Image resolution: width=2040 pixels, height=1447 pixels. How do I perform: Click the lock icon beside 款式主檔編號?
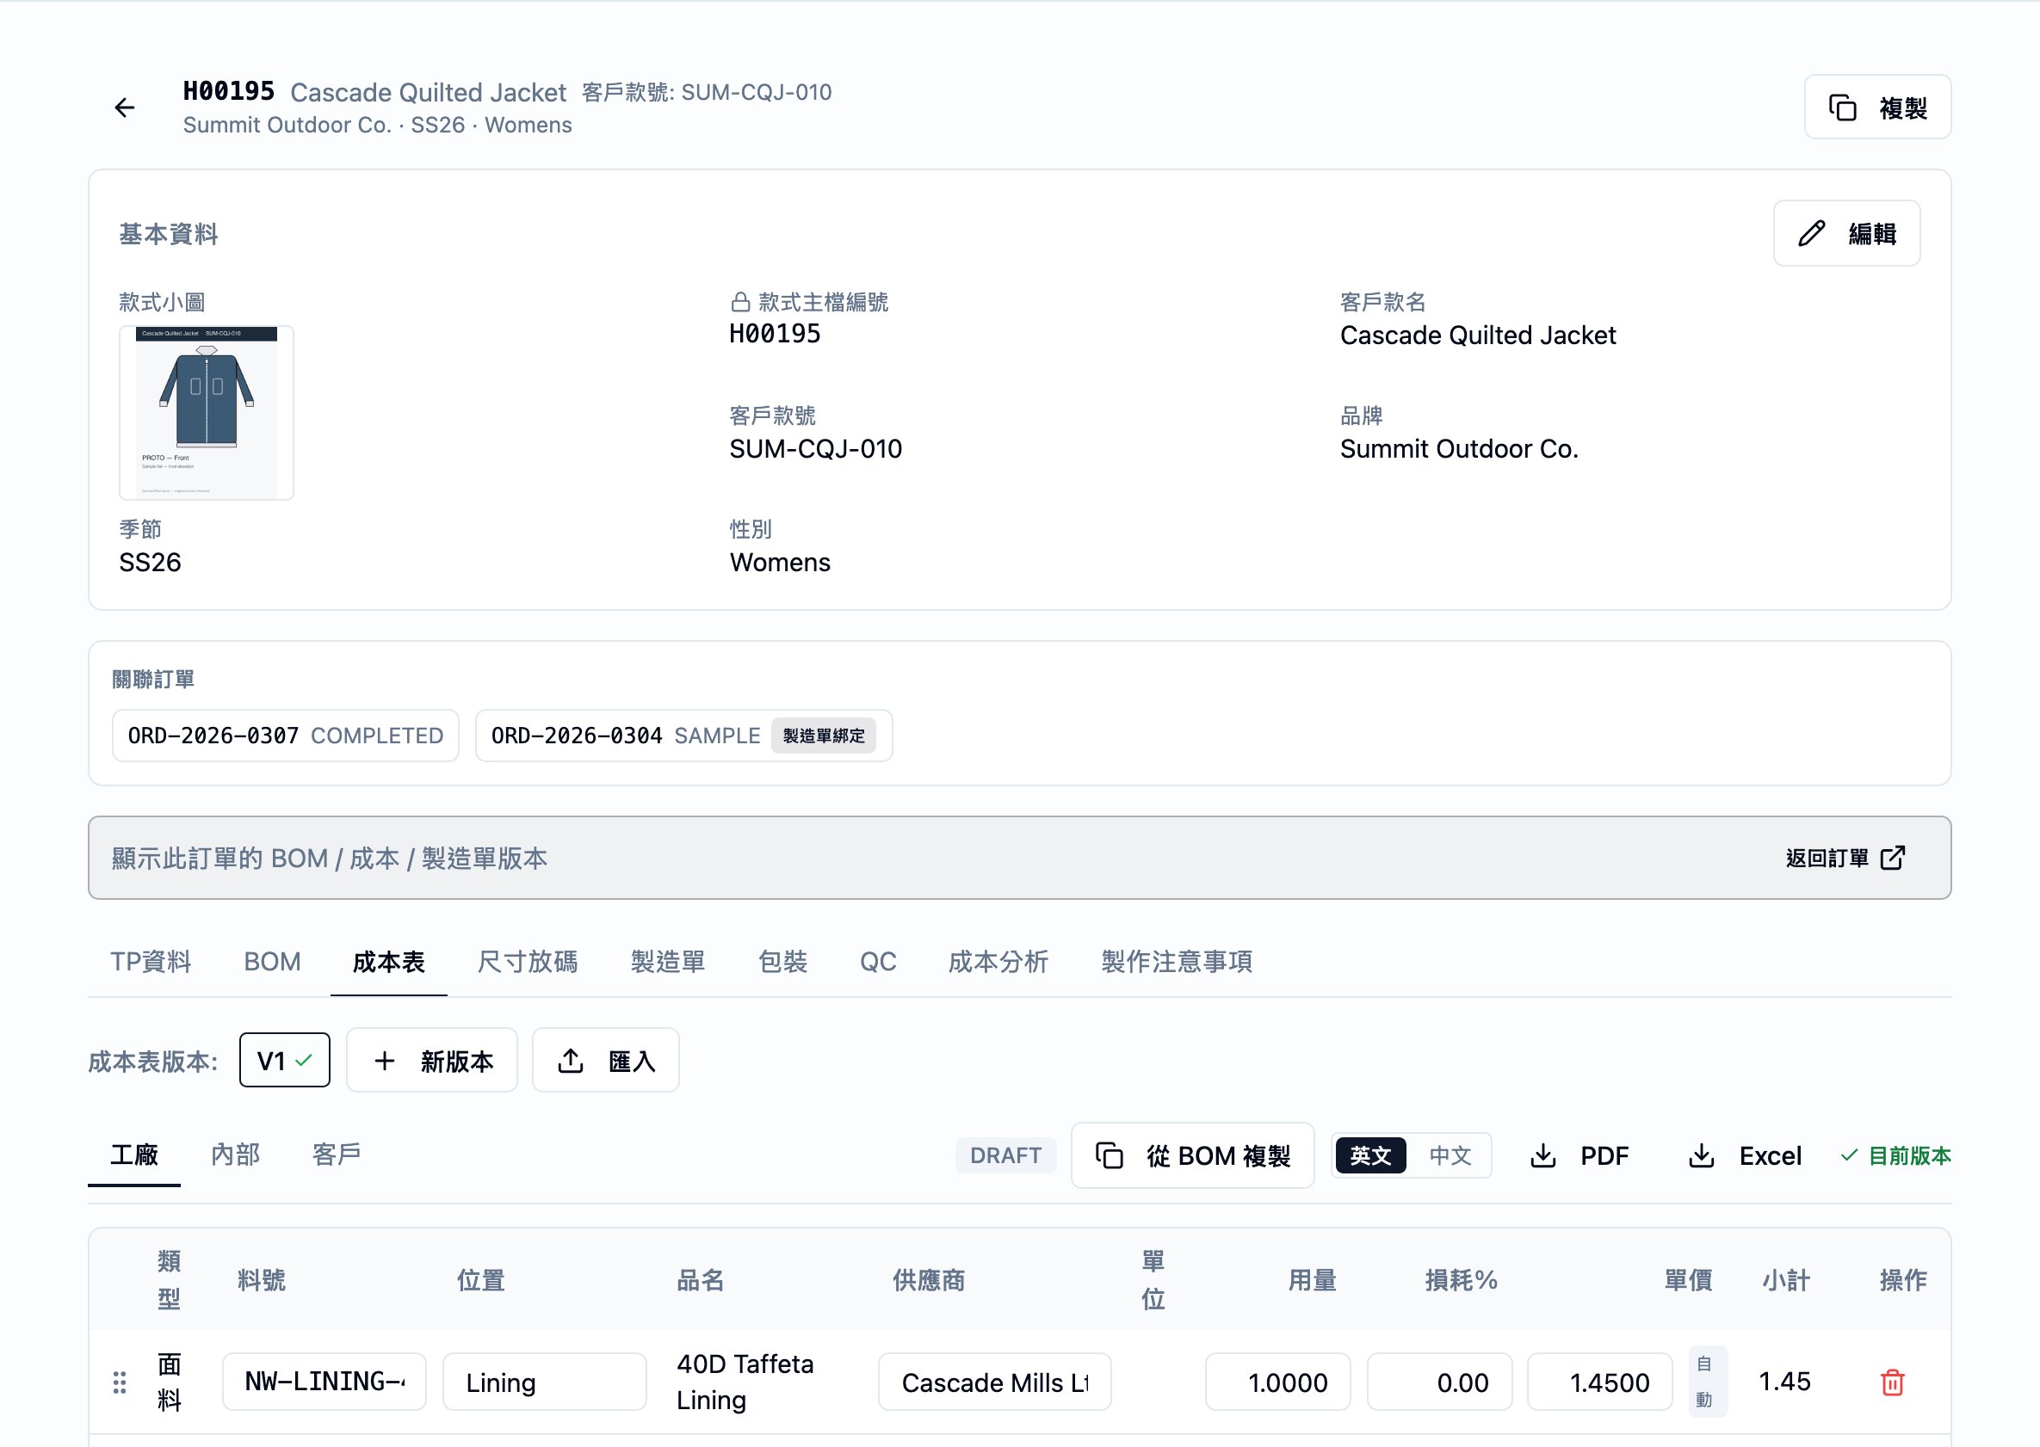coord(740,302)
